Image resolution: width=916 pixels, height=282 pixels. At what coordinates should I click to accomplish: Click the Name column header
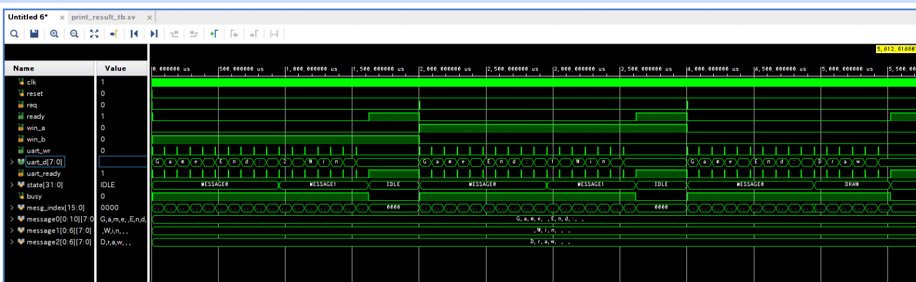24,69
